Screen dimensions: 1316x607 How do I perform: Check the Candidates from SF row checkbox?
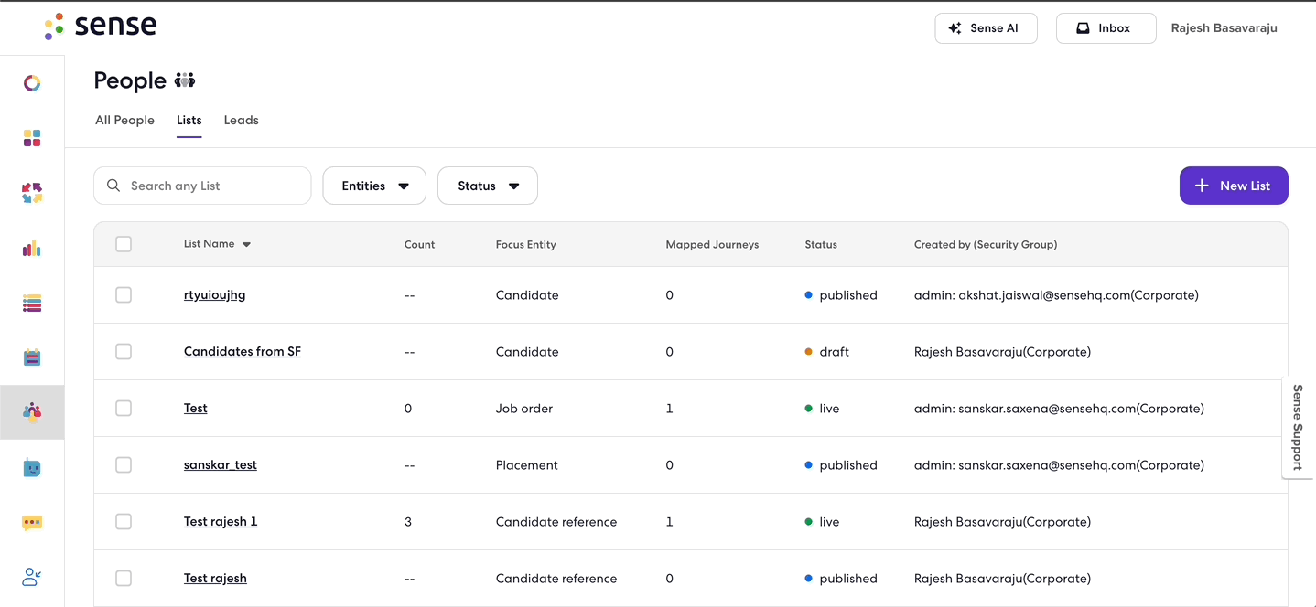click(x=124, y=352)
